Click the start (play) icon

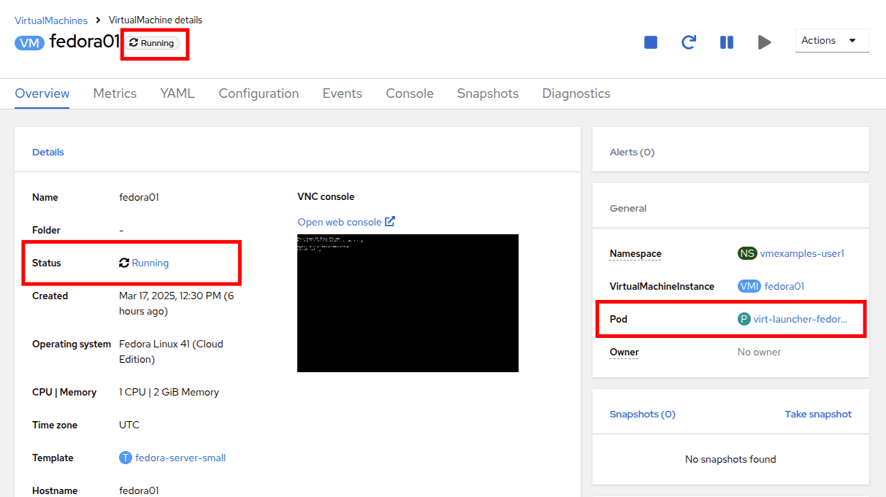click(x=764, y=42)
